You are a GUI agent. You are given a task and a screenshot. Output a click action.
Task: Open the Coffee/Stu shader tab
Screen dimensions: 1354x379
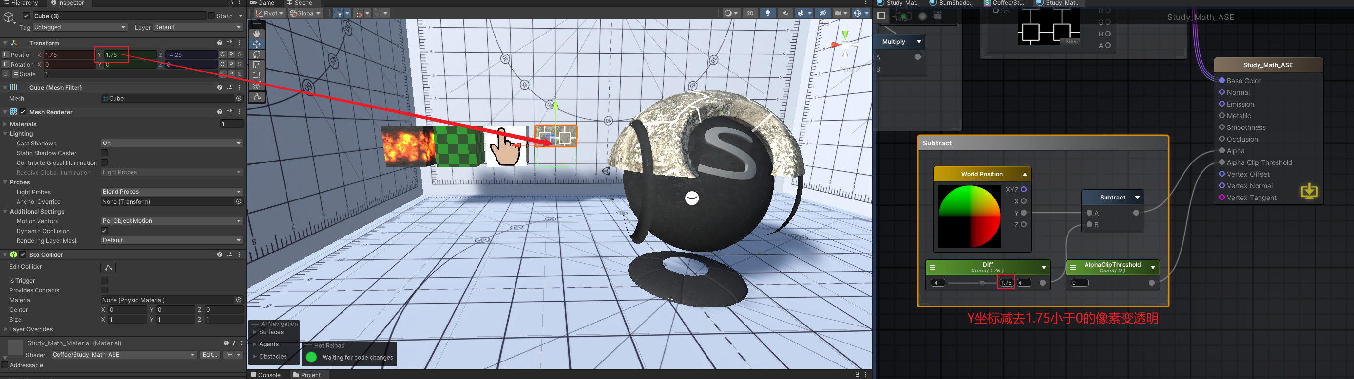click(1005, 3)
